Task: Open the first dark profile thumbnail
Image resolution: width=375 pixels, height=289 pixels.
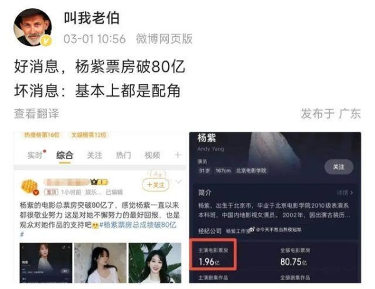Action: (46, 263)
